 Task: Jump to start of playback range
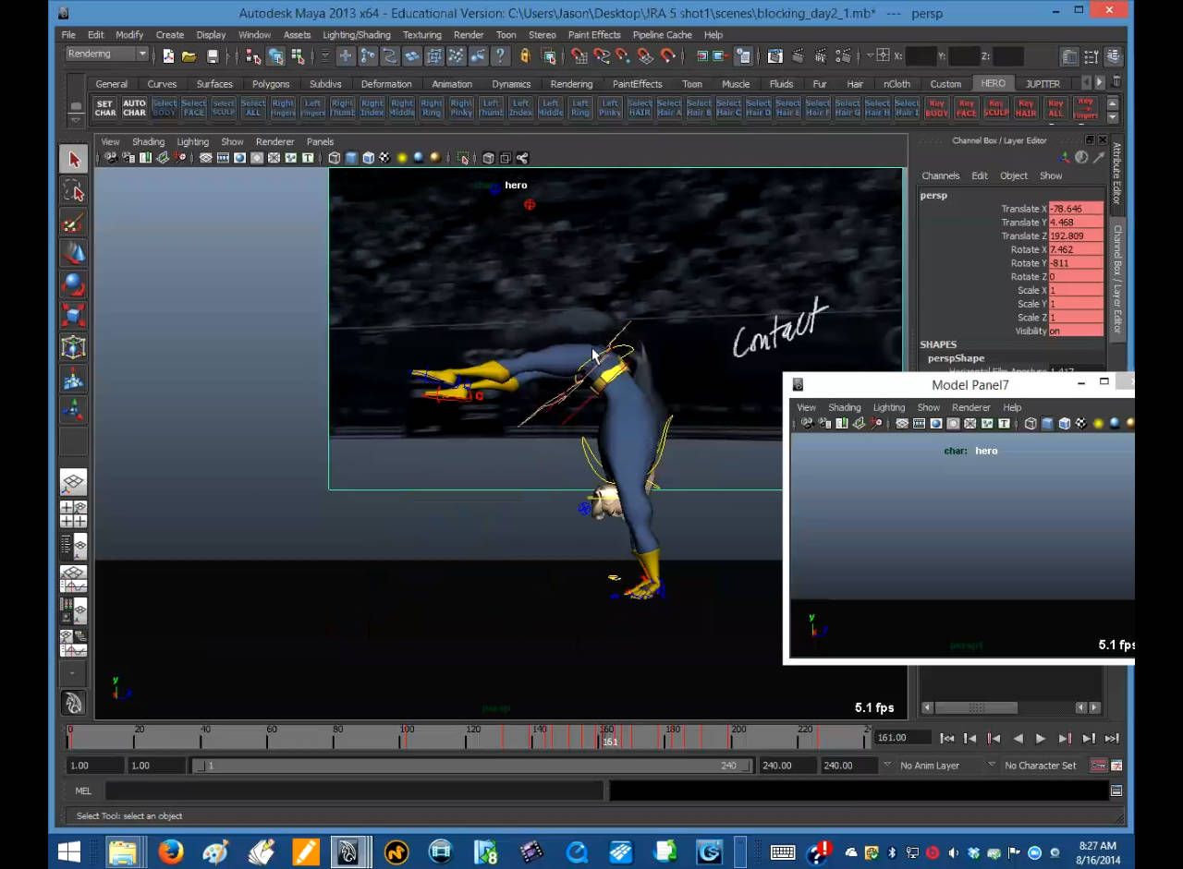(947, 738)
